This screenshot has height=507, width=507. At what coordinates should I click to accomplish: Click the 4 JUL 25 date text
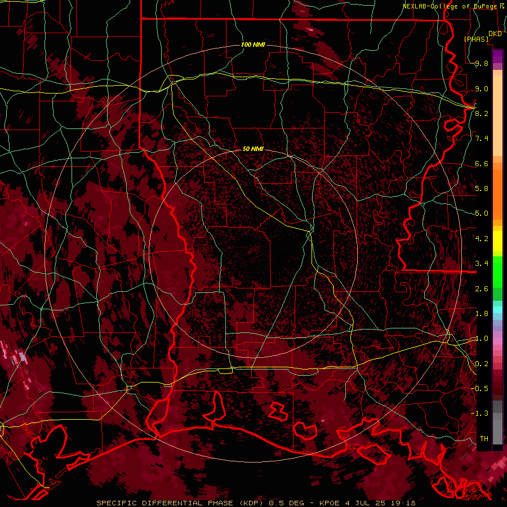pos(365,503)
